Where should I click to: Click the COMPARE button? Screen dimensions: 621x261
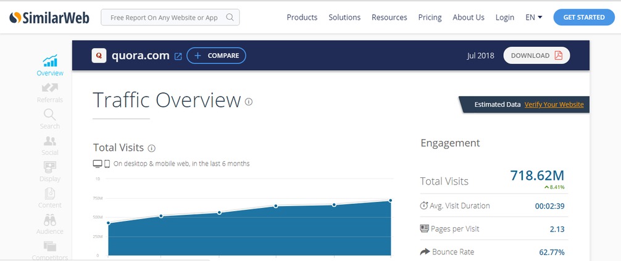(216, 55)
